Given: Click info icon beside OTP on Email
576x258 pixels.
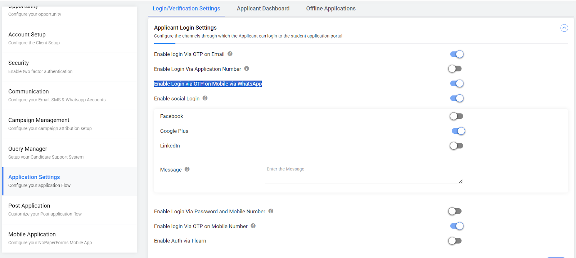Looking at the screenshot, I should 230,54.
